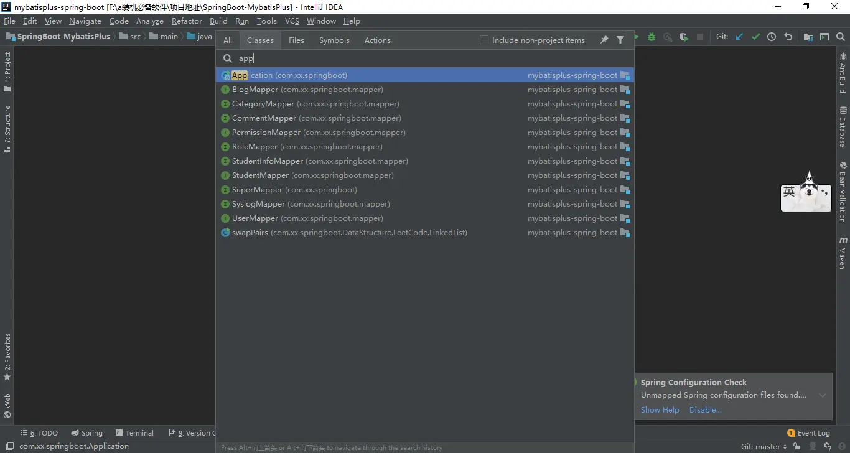Click the Show Help link
850x453 pixels.
click(x=660, y=410)
